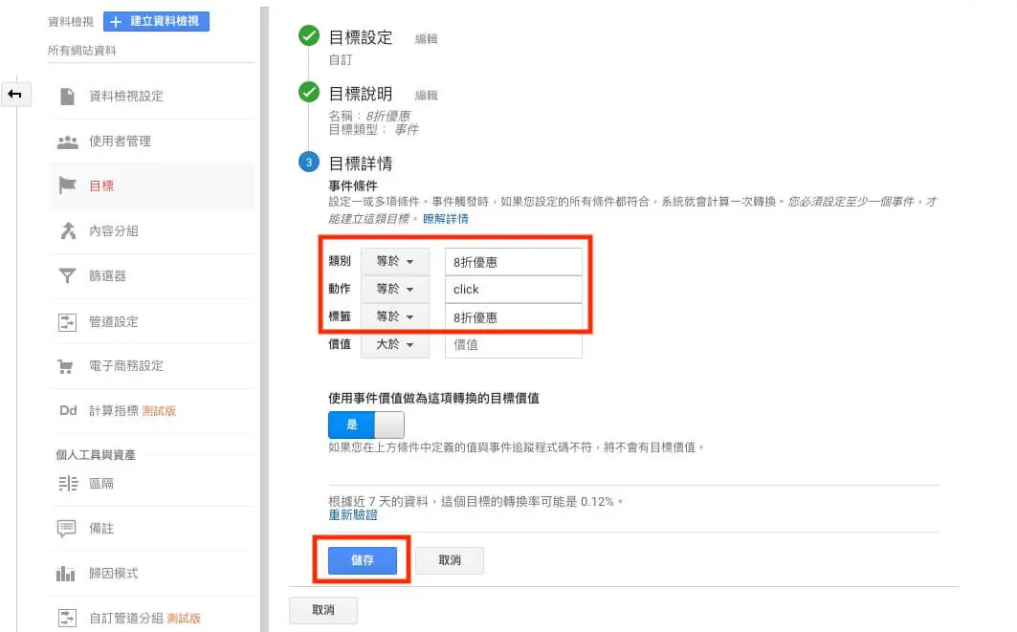Click the flag icon beside 目標
The width and height of the screenshot is (1017, 632).
(67, 186)
